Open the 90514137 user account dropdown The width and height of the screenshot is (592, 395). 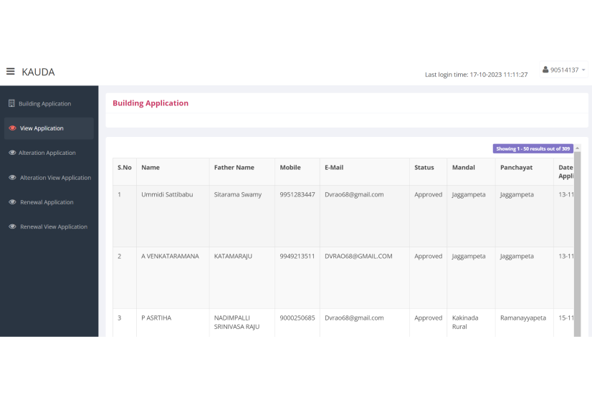(565, 70)
